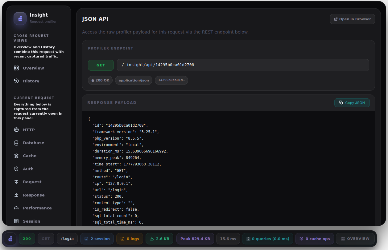Image resolution: width=388 pixels, height=250 pixels.
Task: Click the "framework_version": "3.25.1" line
Action: [126, 132]
